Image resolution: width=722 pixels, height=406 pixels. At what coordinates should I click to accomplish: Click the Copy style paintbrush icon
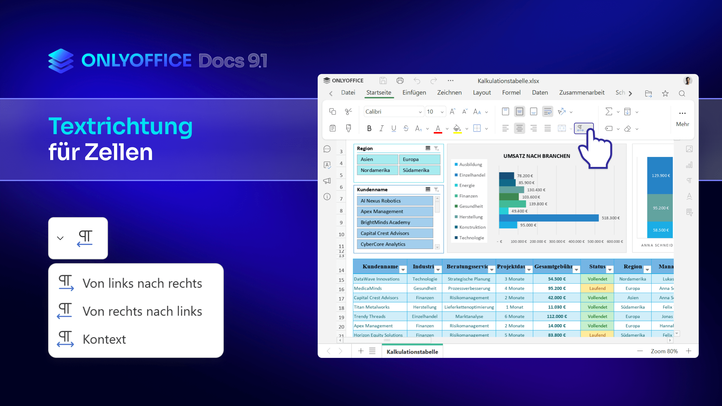tap(348, 128)
